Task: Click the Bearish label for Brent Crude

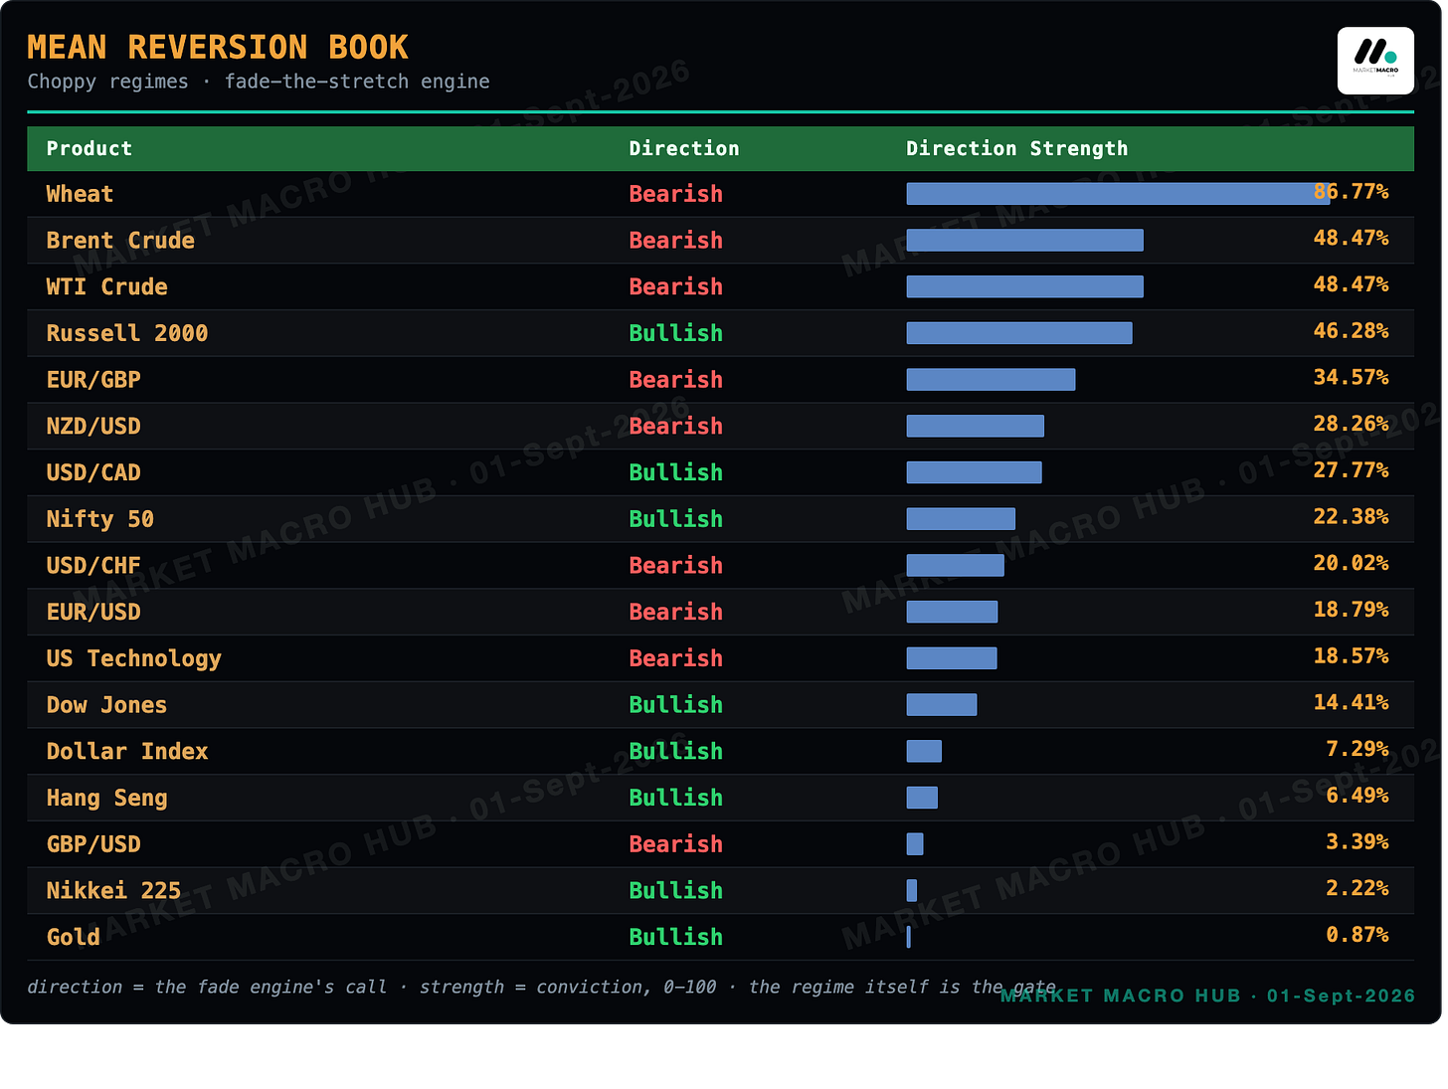Action: tap(676, 241)
